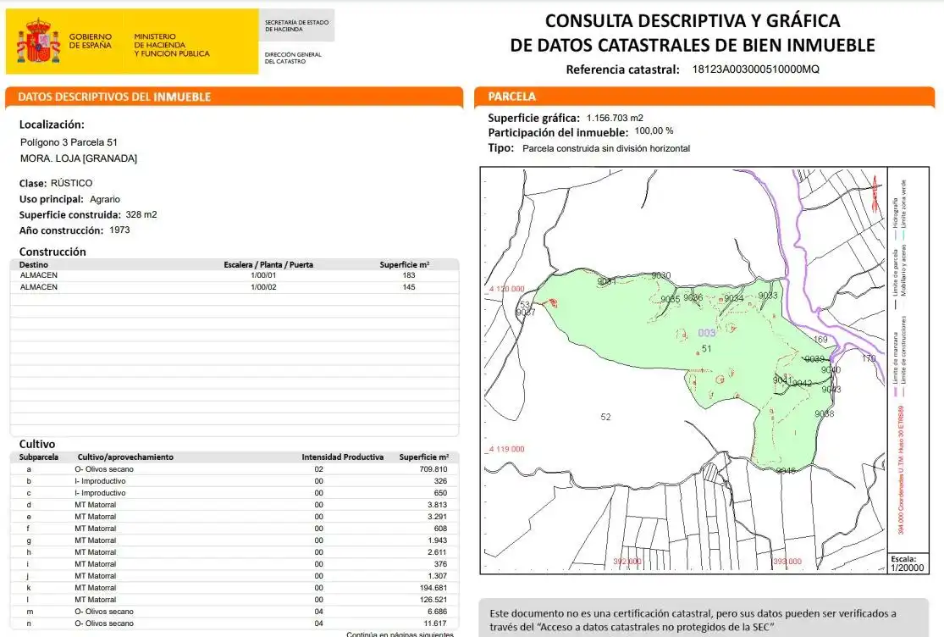Click surface '11.617' in subparcela n row
944x637 pixels.
pos(435,623)
